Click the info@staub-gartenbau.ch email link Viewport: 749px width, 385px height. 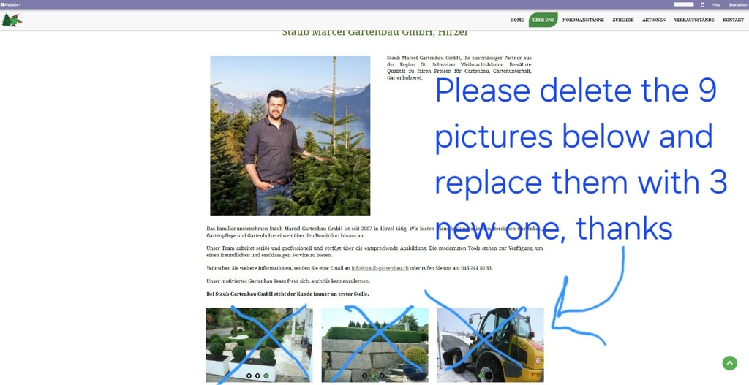tap(380, 268)
